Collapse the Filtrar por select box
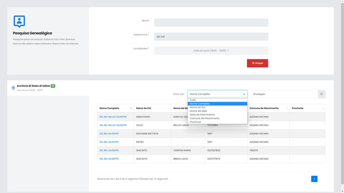The image size is (344, 193). click(x=217, y=94)
